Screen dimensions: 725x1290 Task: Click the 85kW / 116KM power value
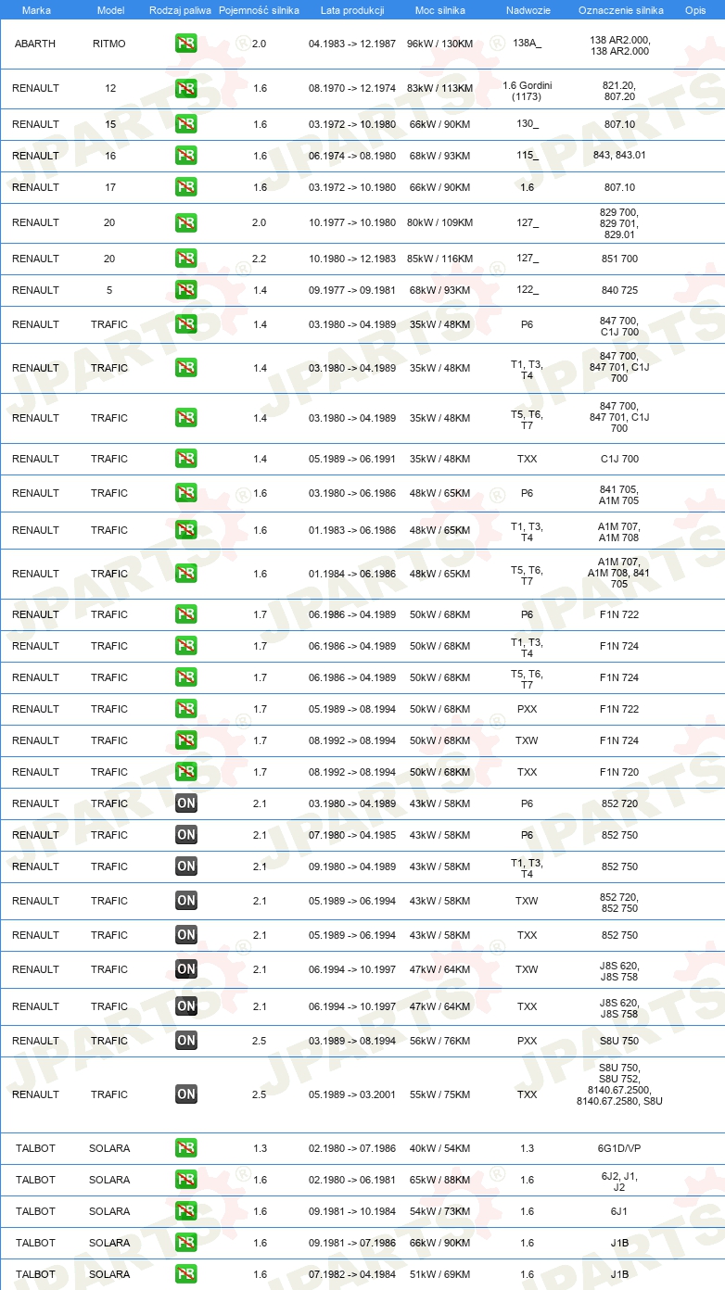point(439,259)
